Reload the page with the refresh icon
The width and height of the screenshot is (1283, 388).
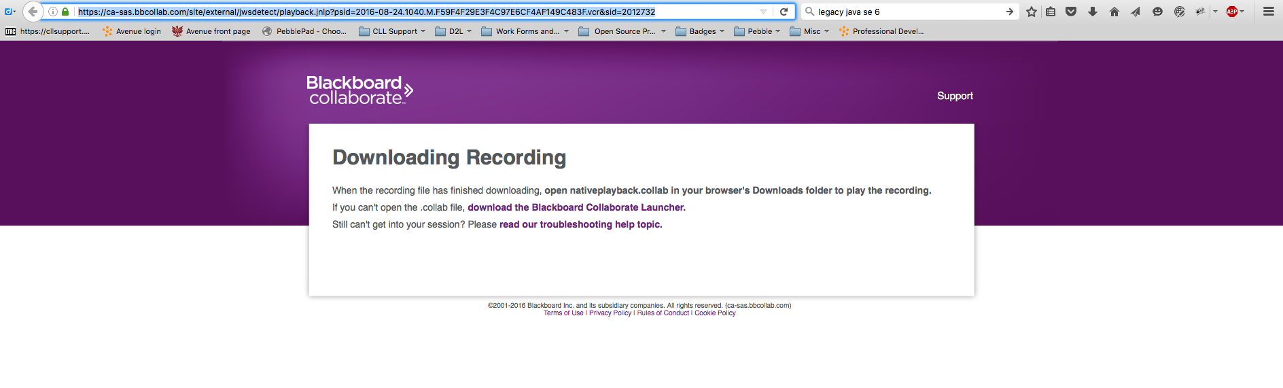click(x=784, y=12)
